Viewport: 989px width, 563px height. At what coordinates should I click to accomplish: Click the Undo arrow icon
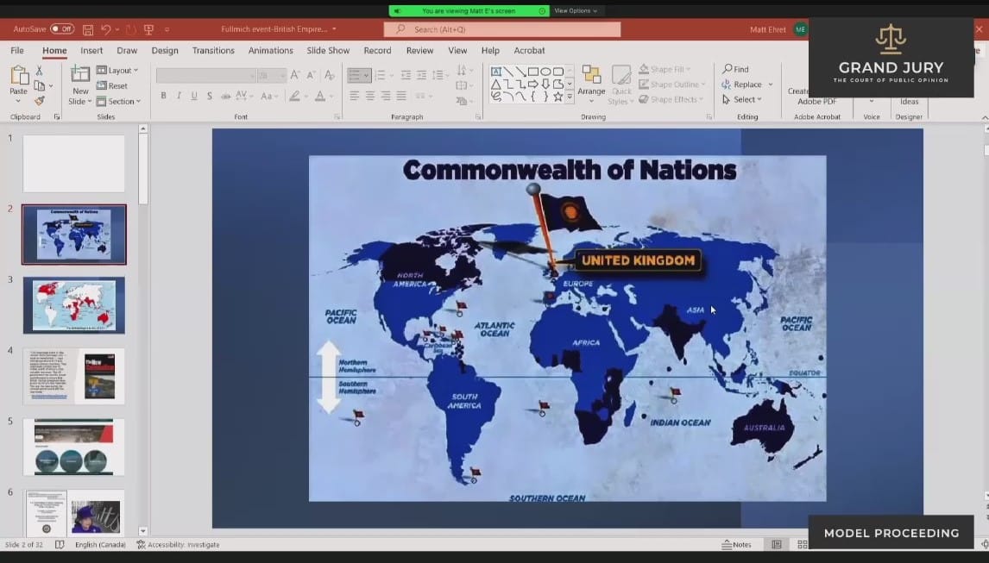(x=105, y=29)
